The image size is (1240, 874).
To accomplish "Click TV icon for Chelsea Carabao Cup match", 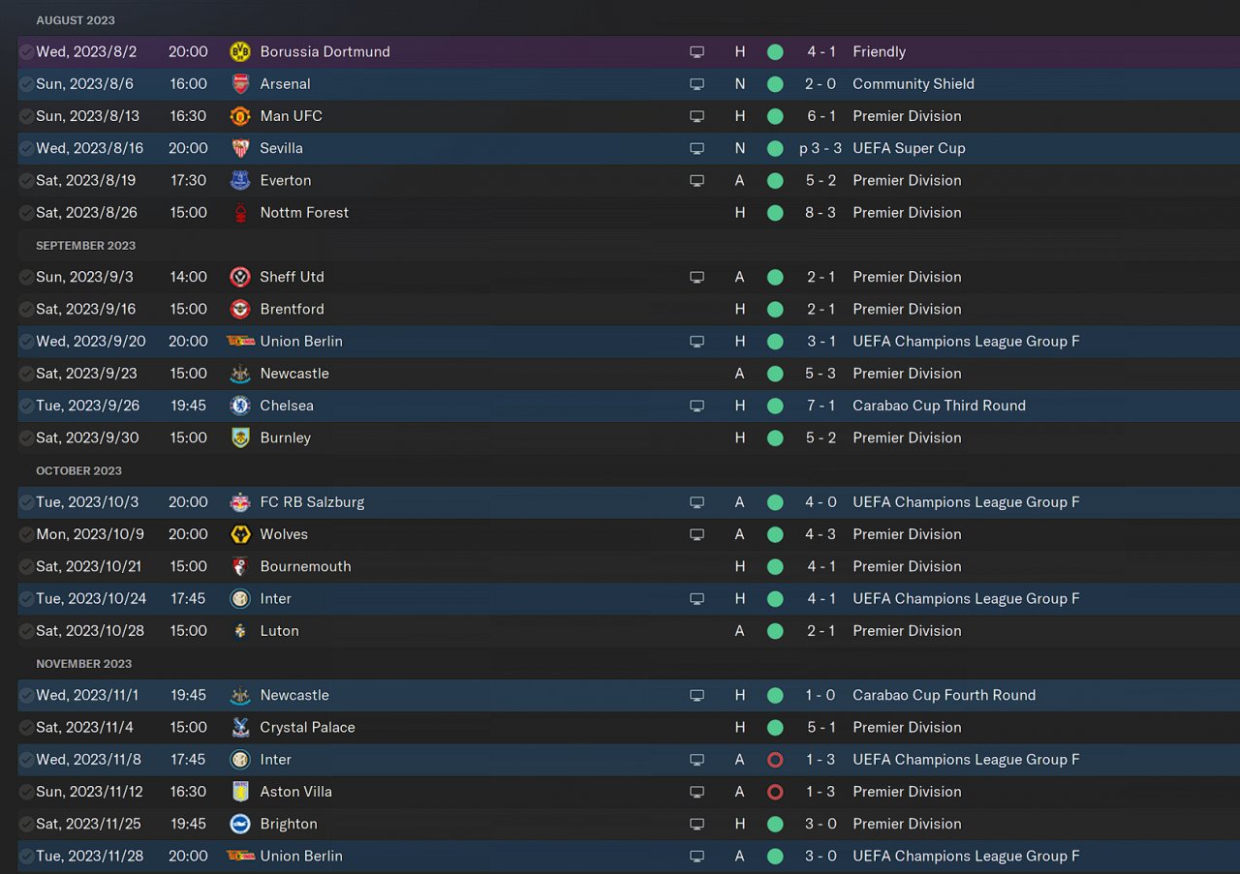I will coord(697,406).
